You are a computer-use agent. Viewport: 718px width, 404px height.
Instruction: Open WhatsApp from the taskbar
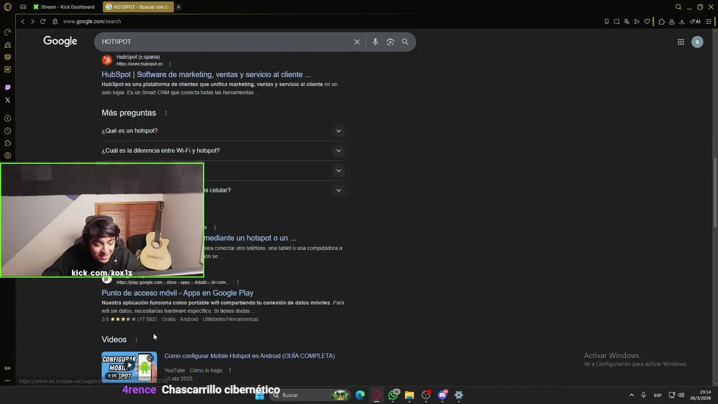[393, 395]
